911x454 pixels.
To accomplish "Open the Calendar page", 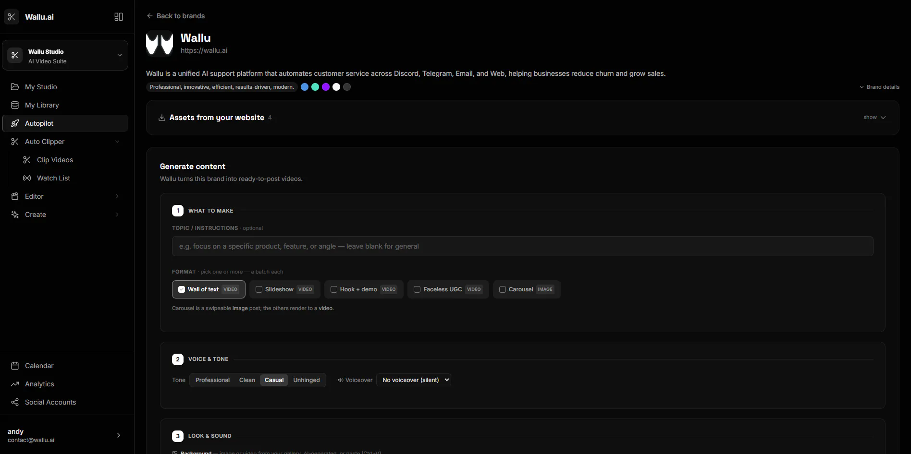I will (65, 366).
